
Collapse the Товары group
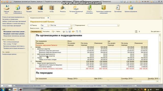(33, 58)
